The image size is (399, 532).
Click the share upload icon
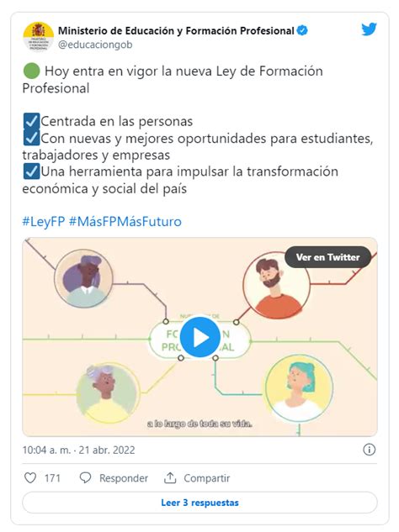[170, 477]
